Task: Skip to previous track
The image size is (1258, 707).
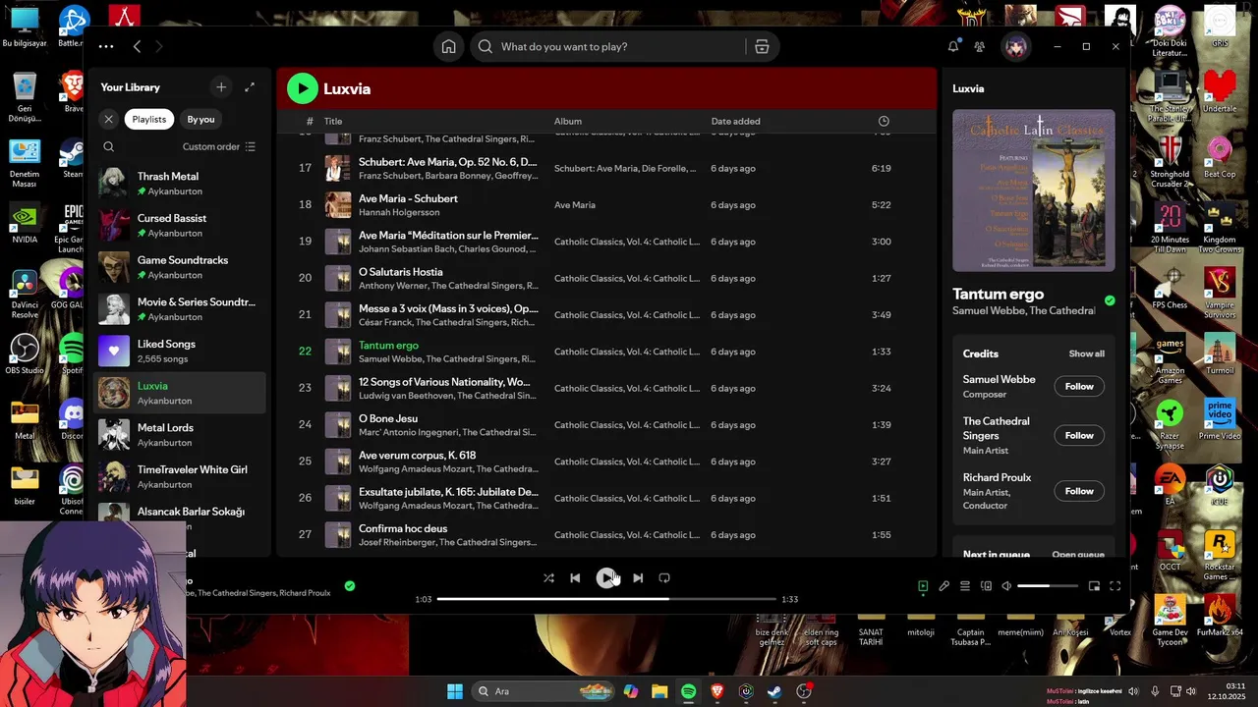Action: [x=575, y=578]
